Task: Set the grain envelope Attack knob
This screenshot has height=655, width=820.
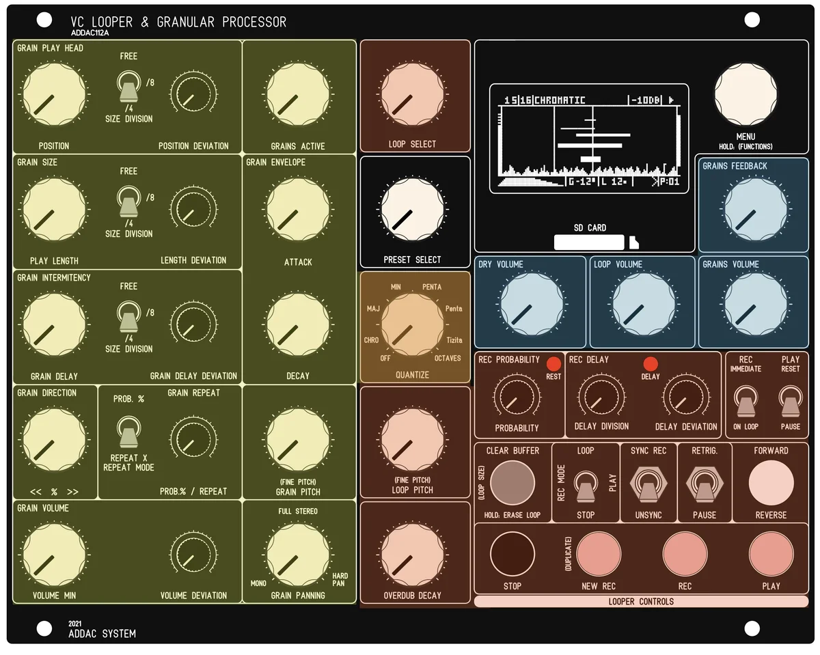Action: tap(299, 206)
